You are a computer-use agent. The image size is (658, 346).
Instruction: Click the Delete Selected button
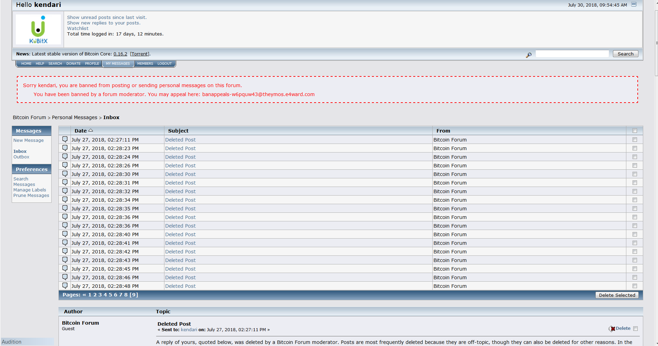[617, 295]
